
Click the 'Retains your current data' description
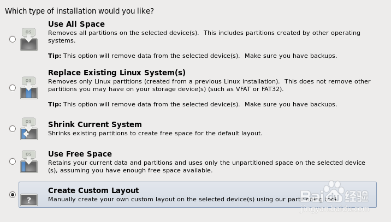(206, 166)
